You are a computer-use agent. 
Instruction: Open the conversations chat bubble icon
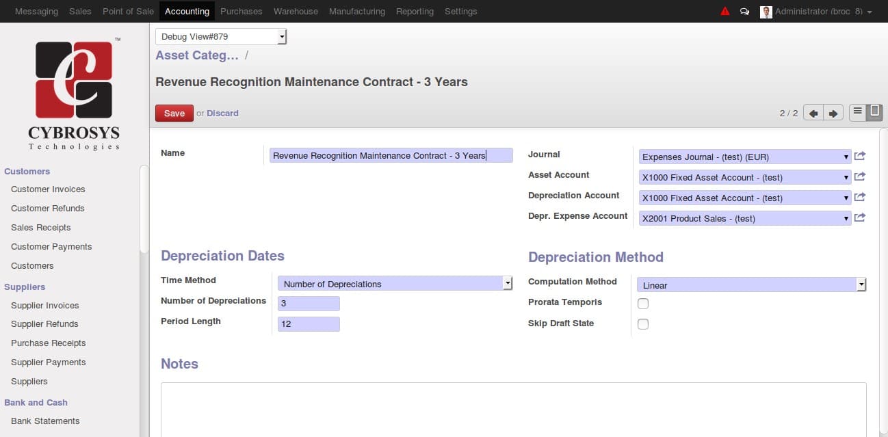[744, 12]
